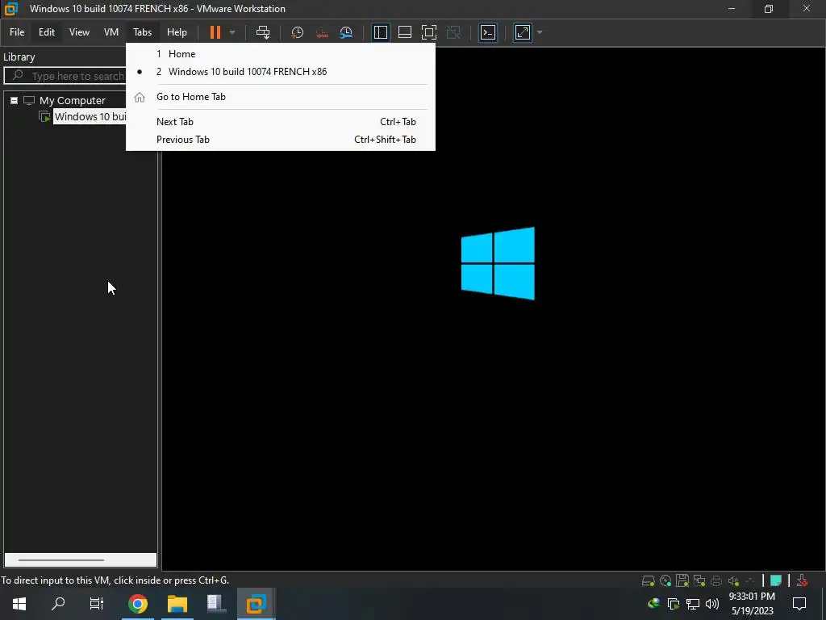Screen dimensions: 826x620
Task: Click the CD/DVD drive status icon
Action: point(665,580)
